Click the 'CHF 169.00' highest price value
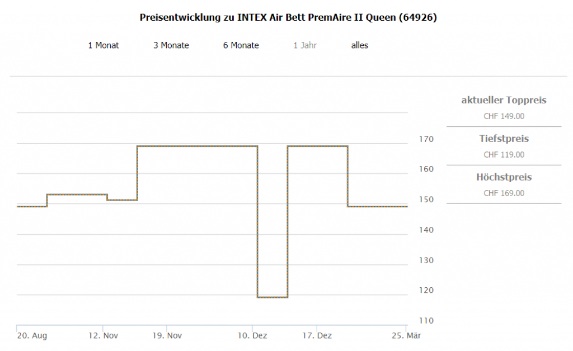Screen dimensions: 573x351 click(x=504, y=193)
